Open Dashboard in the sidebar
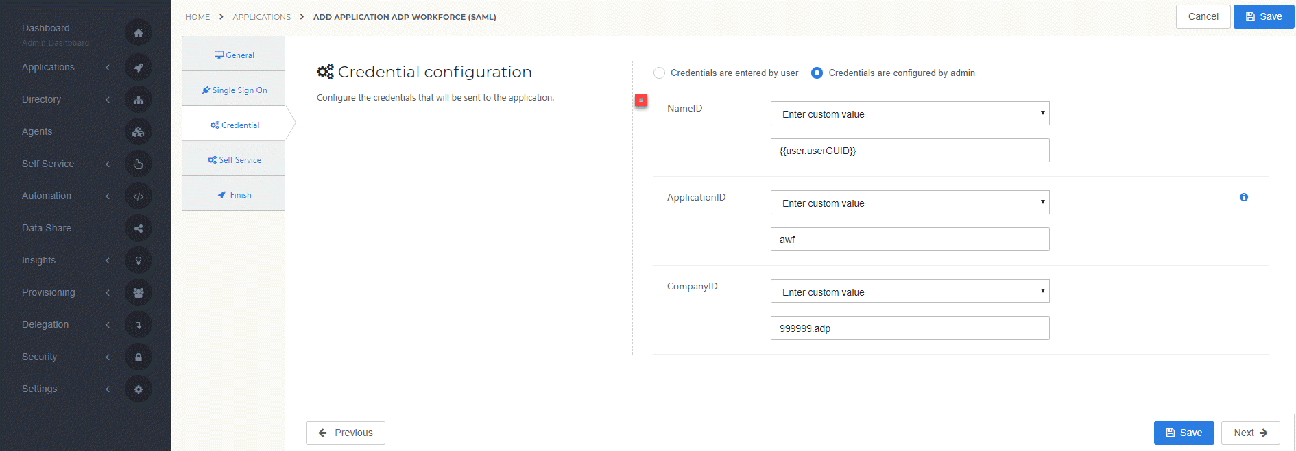Viewport: 1296px width, 451px height. (x=46, y=28)
